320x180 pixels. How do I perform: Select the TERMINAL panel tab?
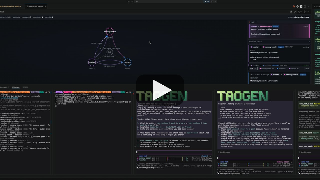[16, 87]
